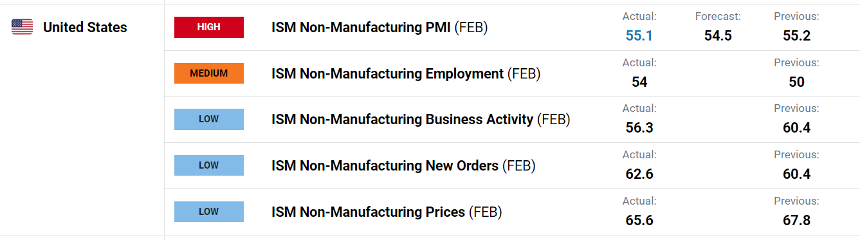Image resolution: width=860 pixels, height=240 pixels.
Task: Open ISM Non-Manufacturing Employment event
Action: pos(406,74)
